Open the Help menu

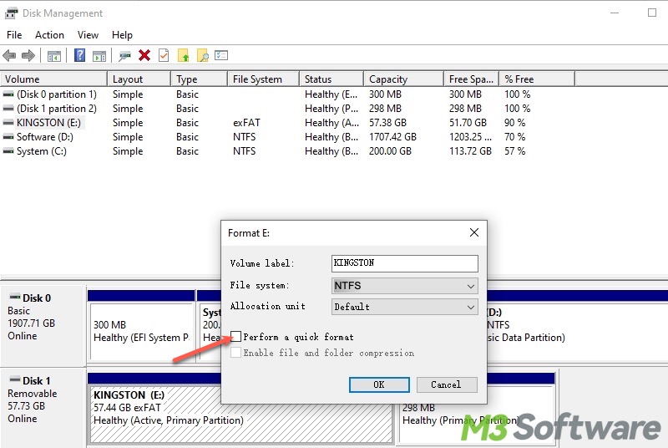[122, 35]
